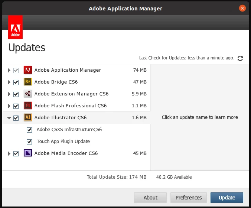Click the Illustrator Ai icon
Image resolution: width=251 pixels, height=208 pixels.
[x=28, y=117]
